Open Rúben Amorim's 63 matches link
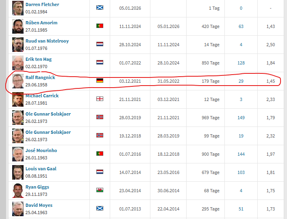 [241, 26]
